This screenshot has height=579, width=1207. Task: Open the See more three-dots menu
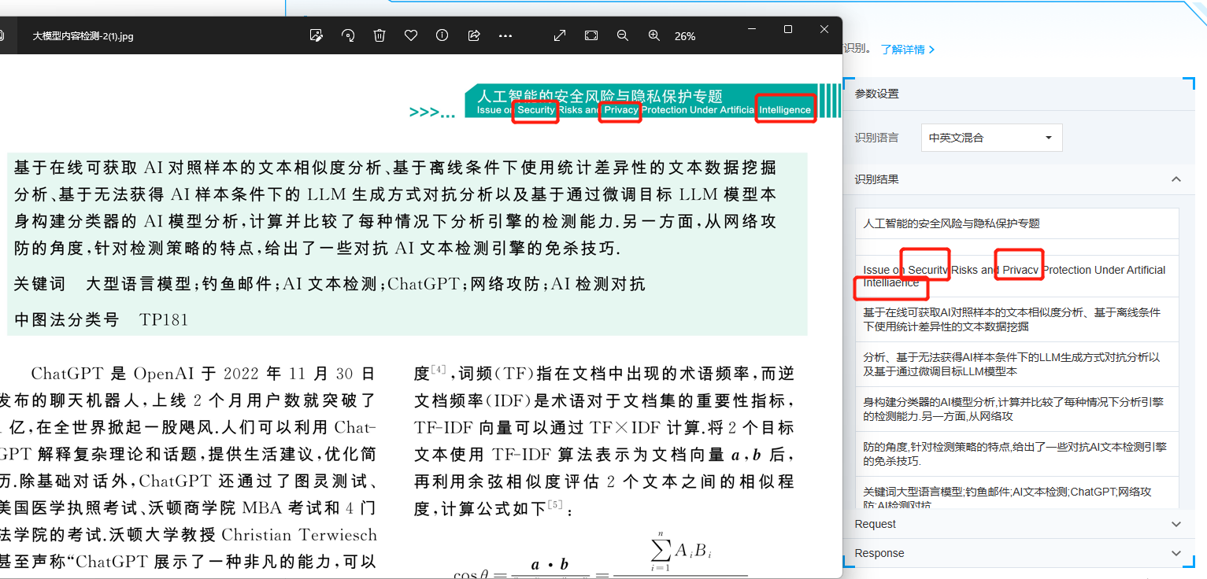tap(505, 35)
